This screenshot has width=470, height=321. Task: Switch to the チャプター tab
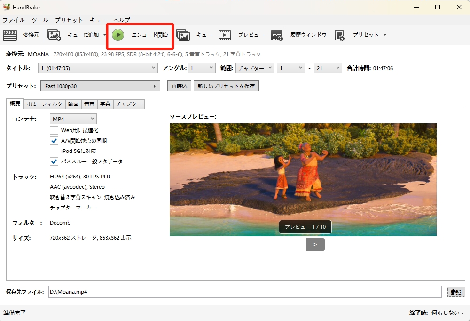[x=129, y=104]
